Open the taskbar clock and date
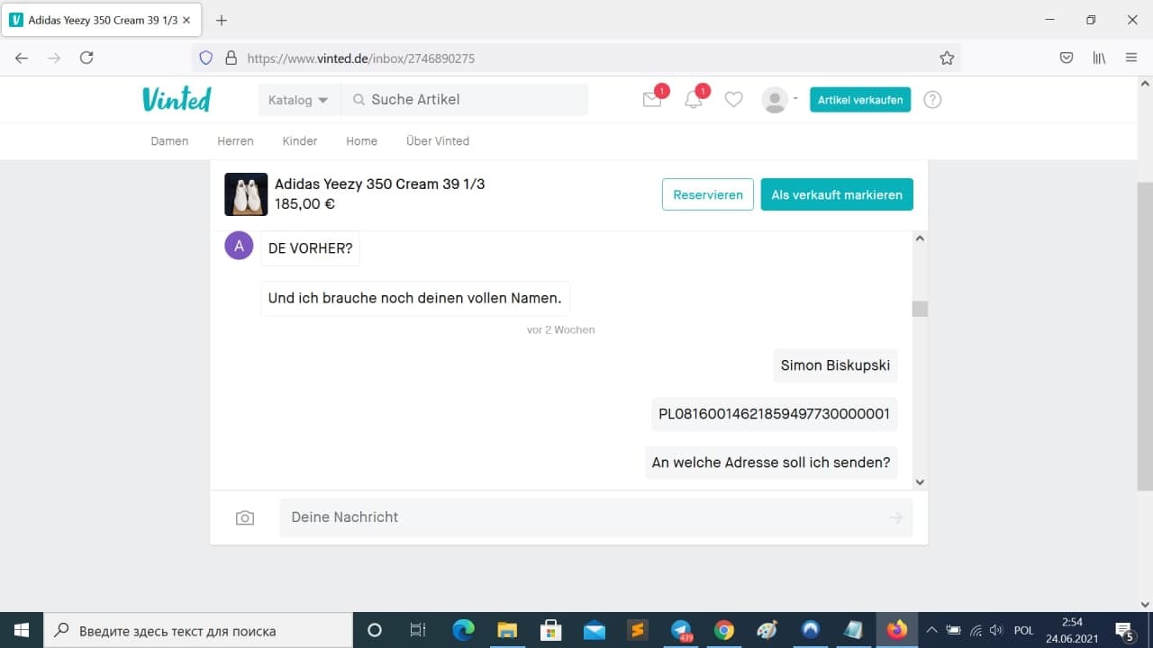 tap(1072, 630)
